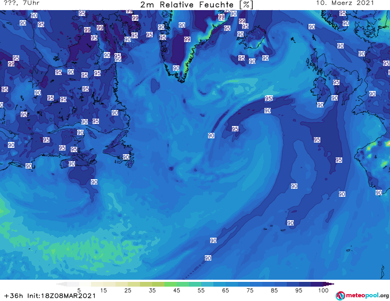Click the "+36h" forecast offset text
The image size is (390, 301).
(x=14, y=296)
